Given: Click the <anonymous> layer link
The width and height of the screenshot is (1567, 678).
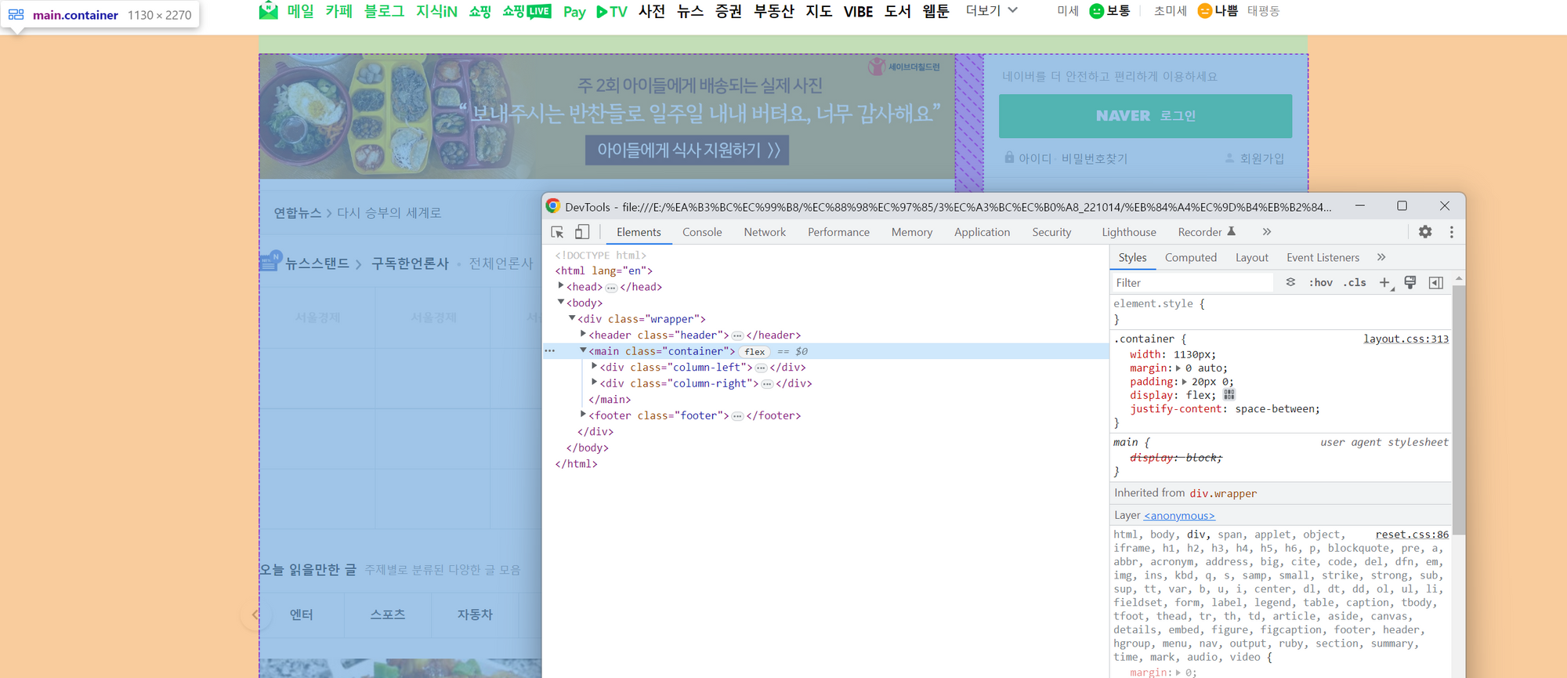Looking at the screenshot, I should click(1179, 516).
